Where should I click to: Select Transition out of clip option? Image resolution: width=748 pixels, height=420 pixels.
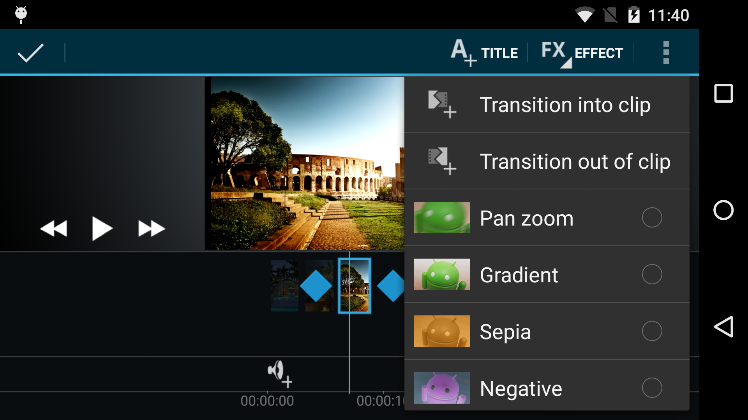coord(547,161)
